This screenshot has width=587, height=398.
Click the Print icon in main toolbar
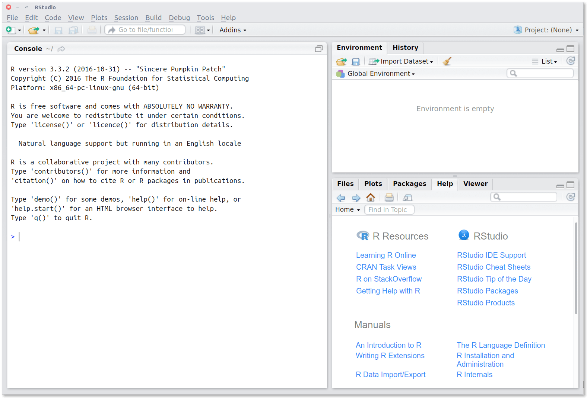click(x=92, y=30)
